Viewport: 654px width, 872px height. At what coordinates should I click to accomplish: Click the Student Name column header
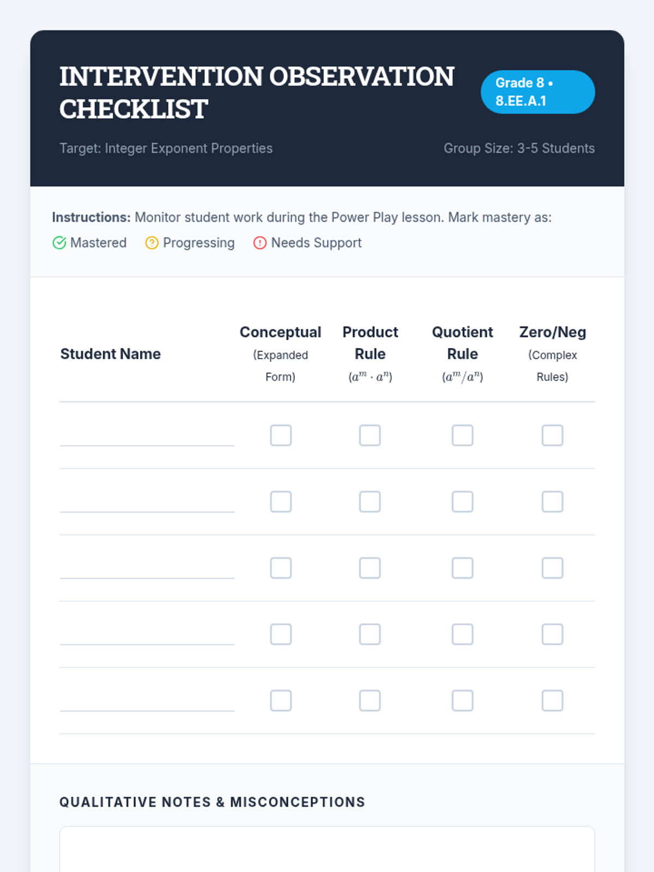(x=111, y=354)
